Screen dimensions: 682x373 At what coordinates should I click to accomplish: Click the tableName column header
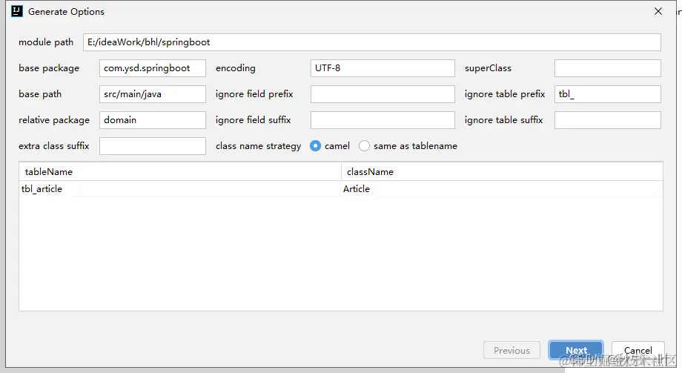(x=180, y=172)
